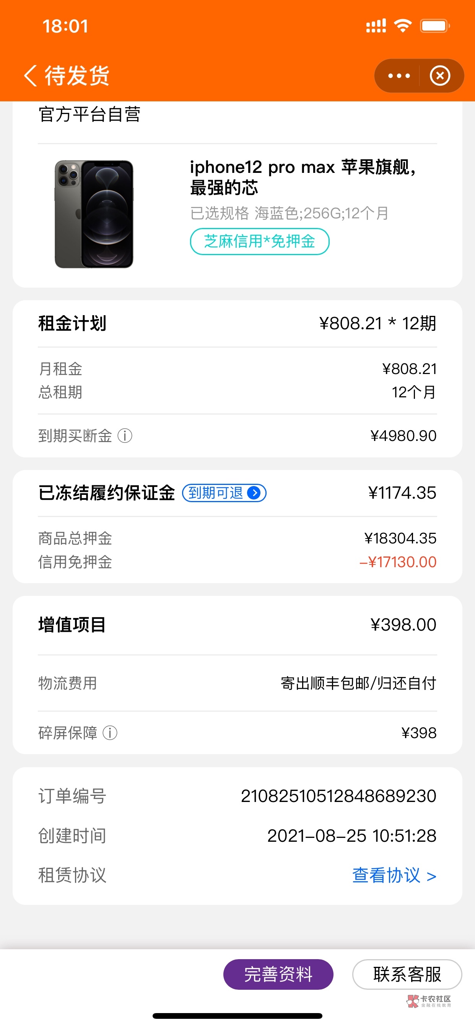Tap the 卡农社区 watermark logo

[429, 1000]
